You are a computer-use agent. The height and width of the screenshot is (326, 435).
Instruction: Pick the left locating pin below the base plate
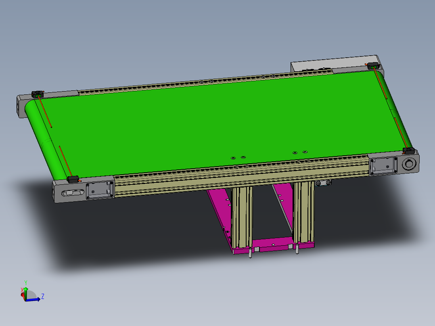[251, 253]
